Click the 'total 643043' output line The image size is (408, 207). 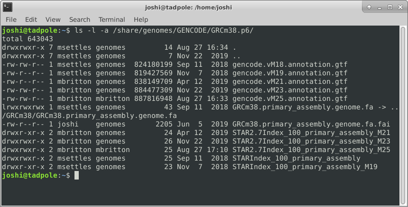click(28, 39)
